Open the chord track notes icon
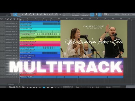This screenshot has height=101, width=135. (11, 19)
